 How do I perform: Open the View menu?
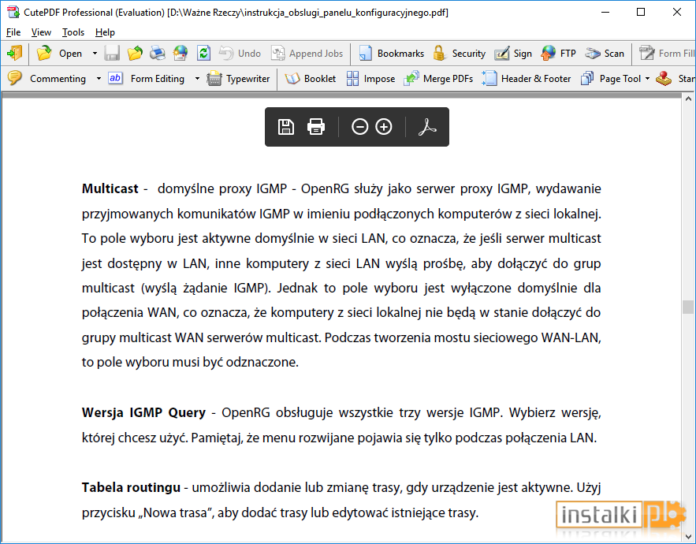[x=41, y=32]
